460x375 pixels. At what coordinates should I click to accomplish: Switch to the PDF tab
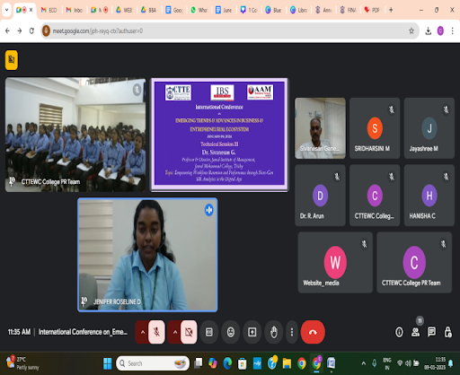click(372, 10)
